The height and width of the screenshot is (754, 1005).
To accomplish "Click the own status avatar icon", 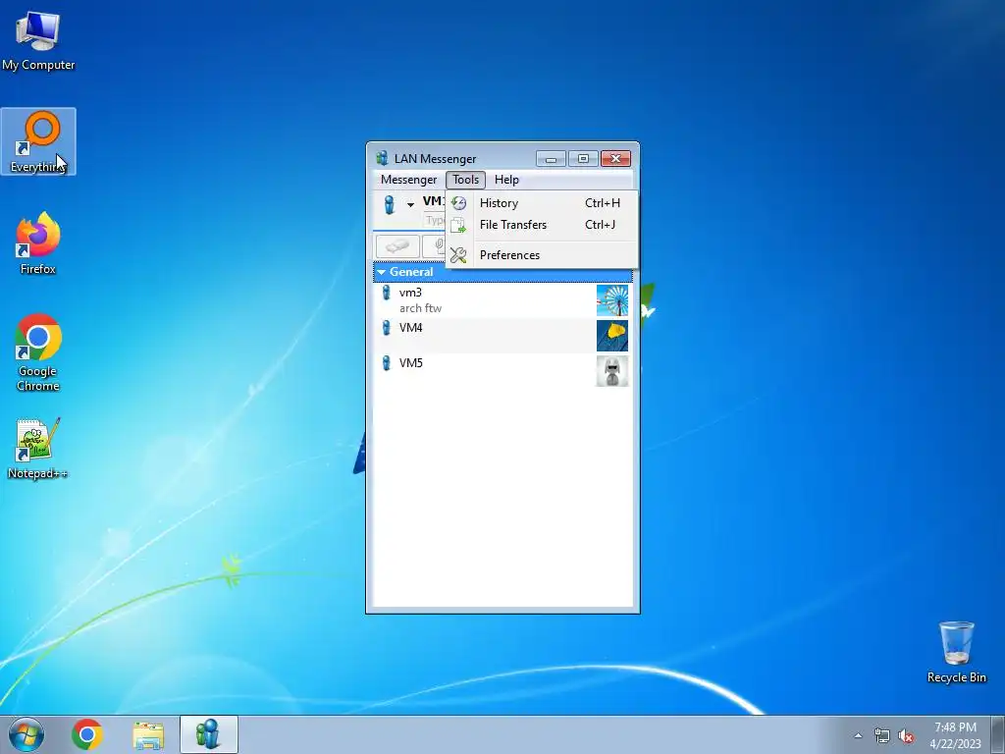I will click(x=389, y=205).
